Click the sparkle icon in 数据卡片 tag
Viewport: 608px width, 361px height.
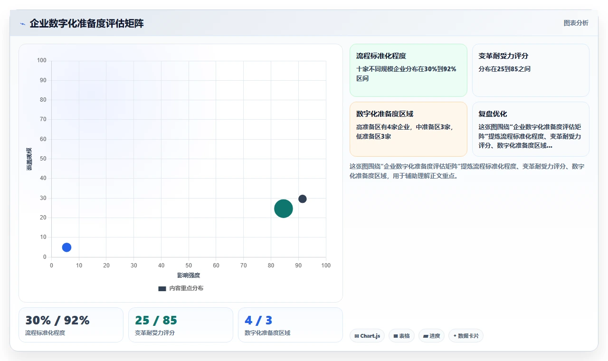click(x=455, y=336)
